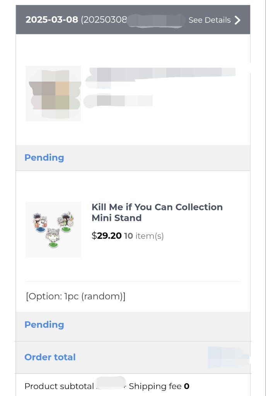Expand order details via chevron arrow
This screenshot has width=266, height=396.
click(237, 20)
